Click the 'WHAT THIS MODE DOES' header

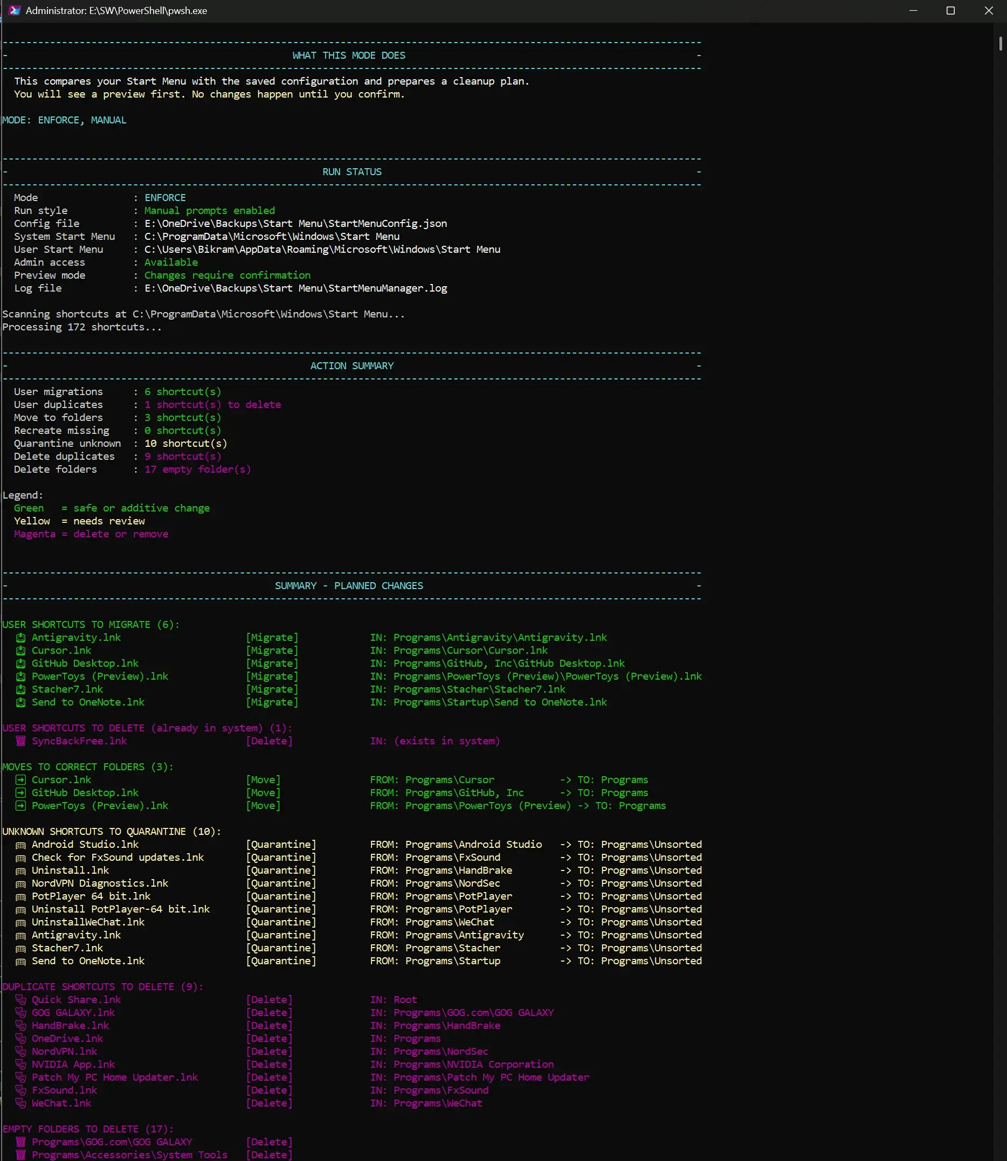348,55
